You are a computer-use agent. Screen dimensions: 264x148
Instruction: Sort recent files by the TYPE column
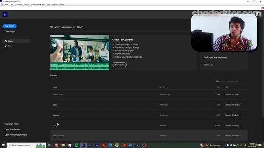(226, 87)
